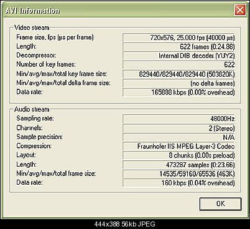Click the AVI Information title bar

coord(118,10)
